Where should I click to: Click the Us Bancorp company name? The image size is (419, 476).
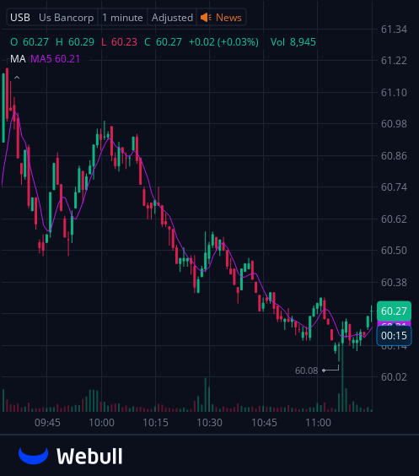pyautogui.click(x=66, y=18)
